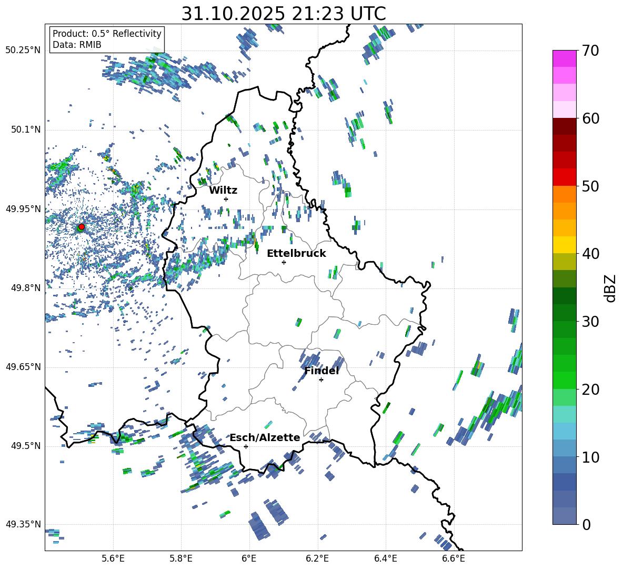This screenshot has width=623, height=569.
Task: Click the Wiltz city label
Action: (223, 191)
